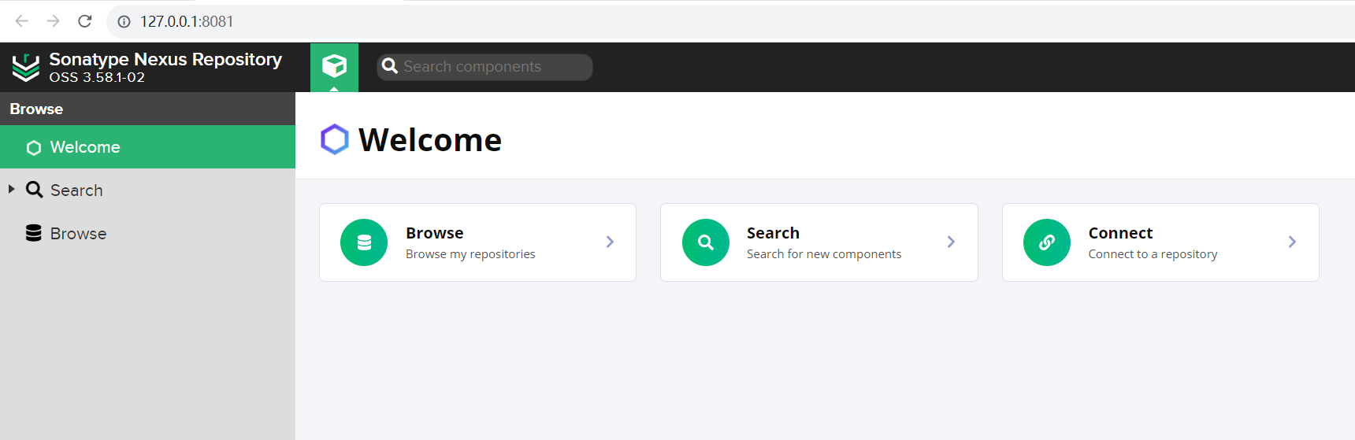Click the magnifier icon in search box
The width and height of the screenshot is (1355, 440).
tap(389, 67)
